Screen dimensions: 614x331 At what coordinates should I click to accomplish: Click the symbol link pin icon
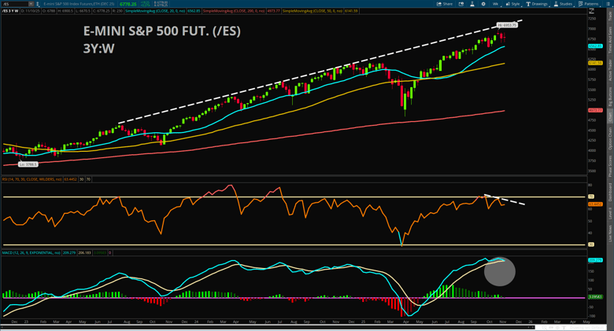click(x=38, y=4)
